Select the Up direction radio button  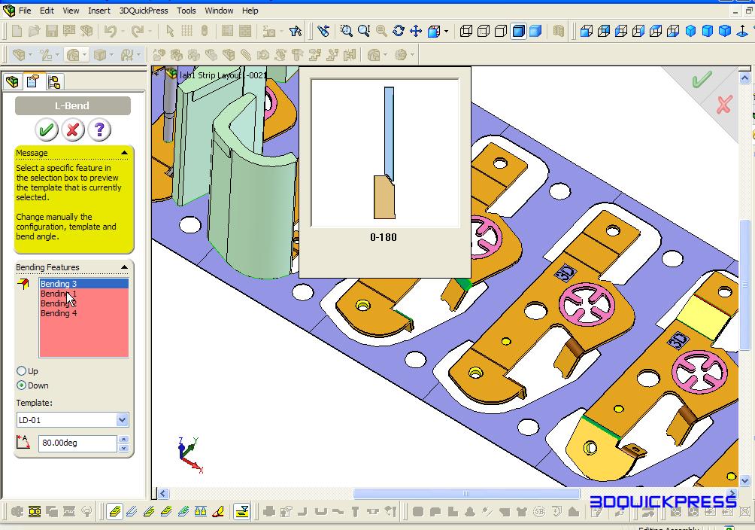point(21,371)
